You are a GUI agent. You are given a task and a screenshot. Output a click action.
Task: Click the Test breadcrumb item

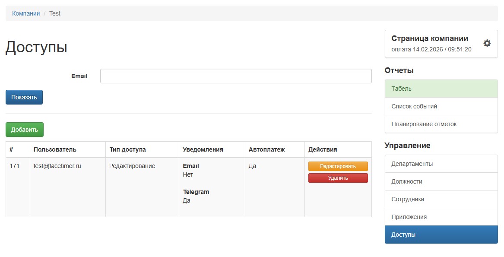tap(55, 13)
